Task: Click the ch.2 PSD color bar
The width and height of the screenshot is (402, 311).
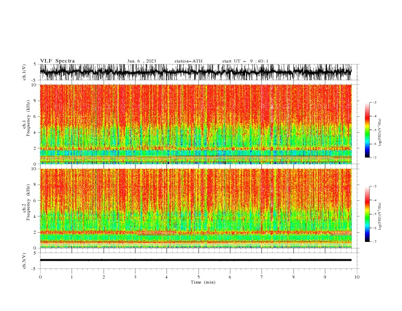Action: [x=367, y=214]
